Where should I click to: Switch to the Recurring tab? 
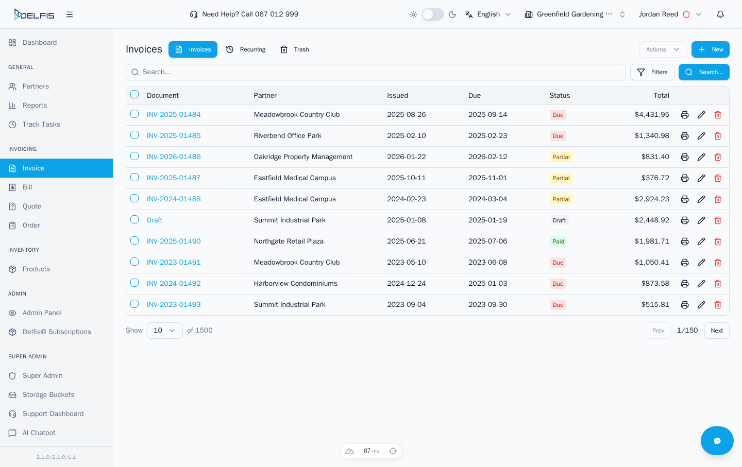point(246,49)
